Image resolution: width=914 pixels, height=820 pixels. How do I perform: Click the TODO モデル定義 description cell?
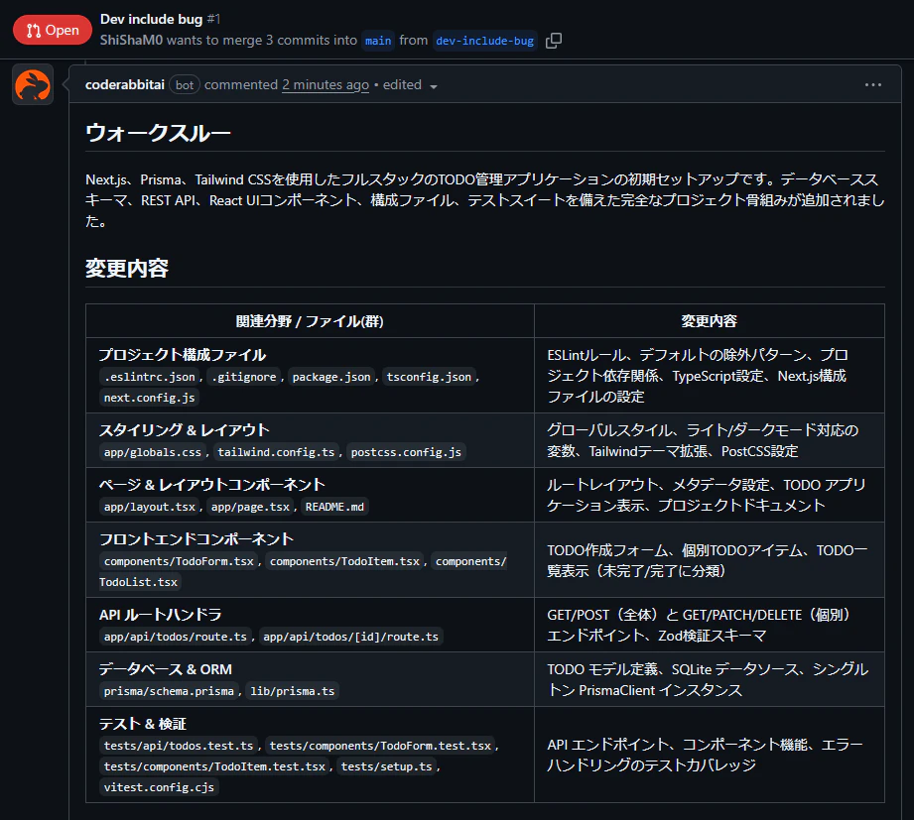(x=709, y=679)
